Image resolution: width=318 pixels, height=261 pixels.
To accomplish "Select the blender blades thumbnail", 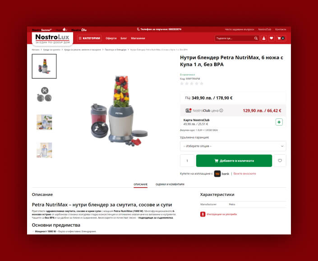I will 44,94.
